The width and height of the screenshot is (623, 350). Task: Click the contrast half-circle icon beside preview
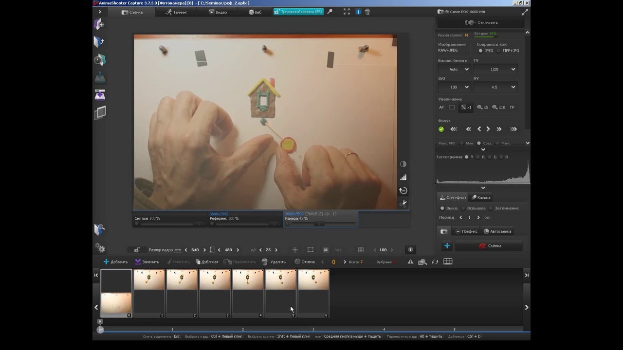pyautogui.click(x=403, y=164)
